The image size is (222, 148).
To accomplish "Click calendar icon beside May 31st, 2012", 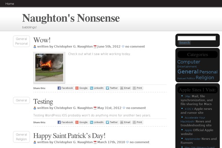I will (95, 108).
